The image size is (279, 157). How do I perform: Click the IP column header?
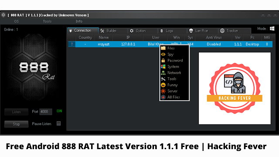point(128,38)
